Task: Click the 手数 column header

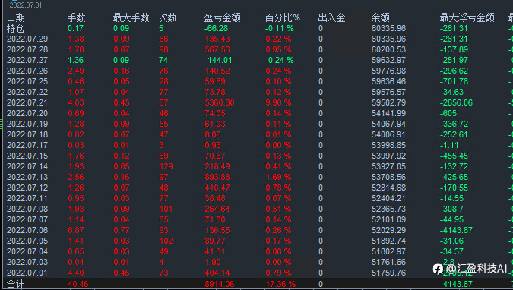Action: click(76, 17)
